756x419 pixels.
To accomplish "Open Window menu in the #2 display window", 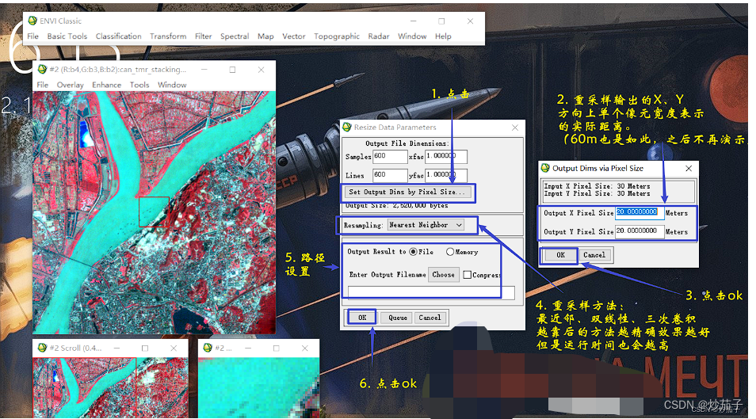I will (172, 85).
